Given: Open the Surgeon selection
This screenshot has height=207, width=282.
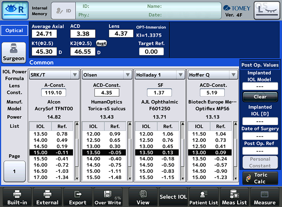Looking at the screenshot, I should coord(14,53).
